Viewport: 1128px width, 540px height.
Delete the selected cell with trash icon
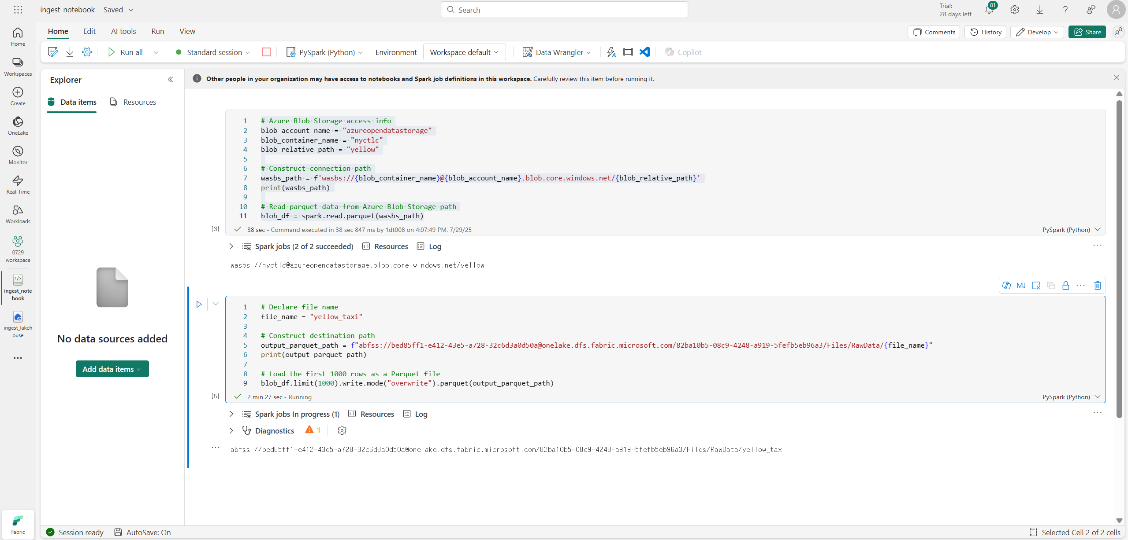click(x=1098, y=286)
